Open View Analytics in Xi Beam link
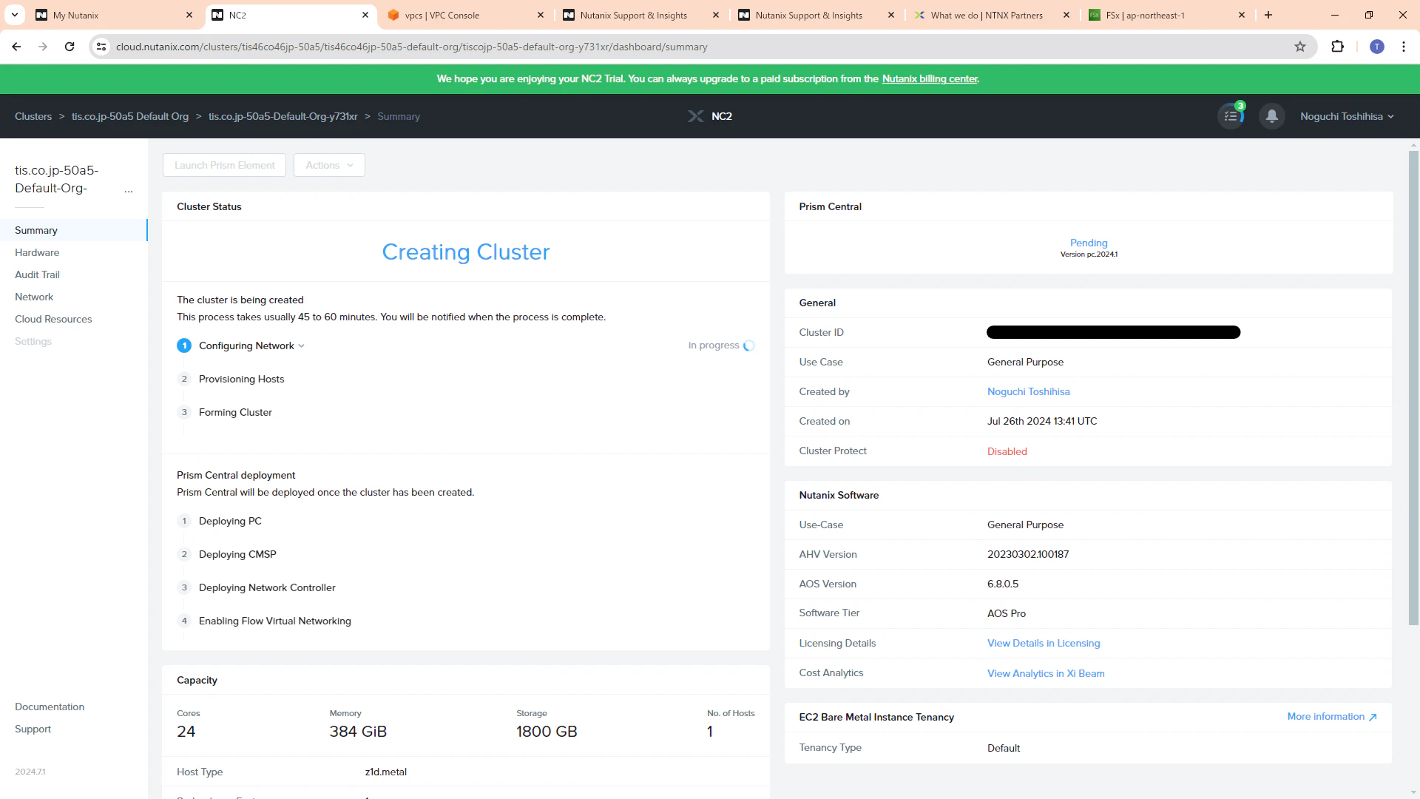This screenshot has height=799, width=1420. coord(1046,673)
